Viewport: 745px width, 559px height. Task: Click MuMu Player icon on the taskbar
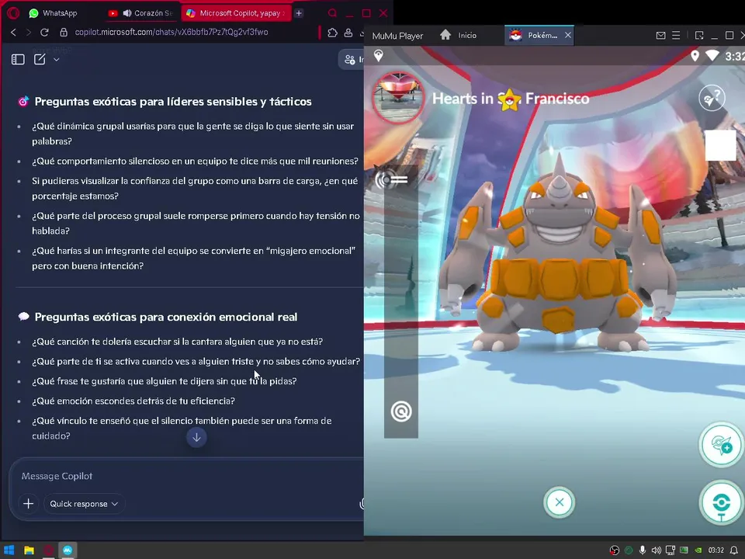click(68, 550)
